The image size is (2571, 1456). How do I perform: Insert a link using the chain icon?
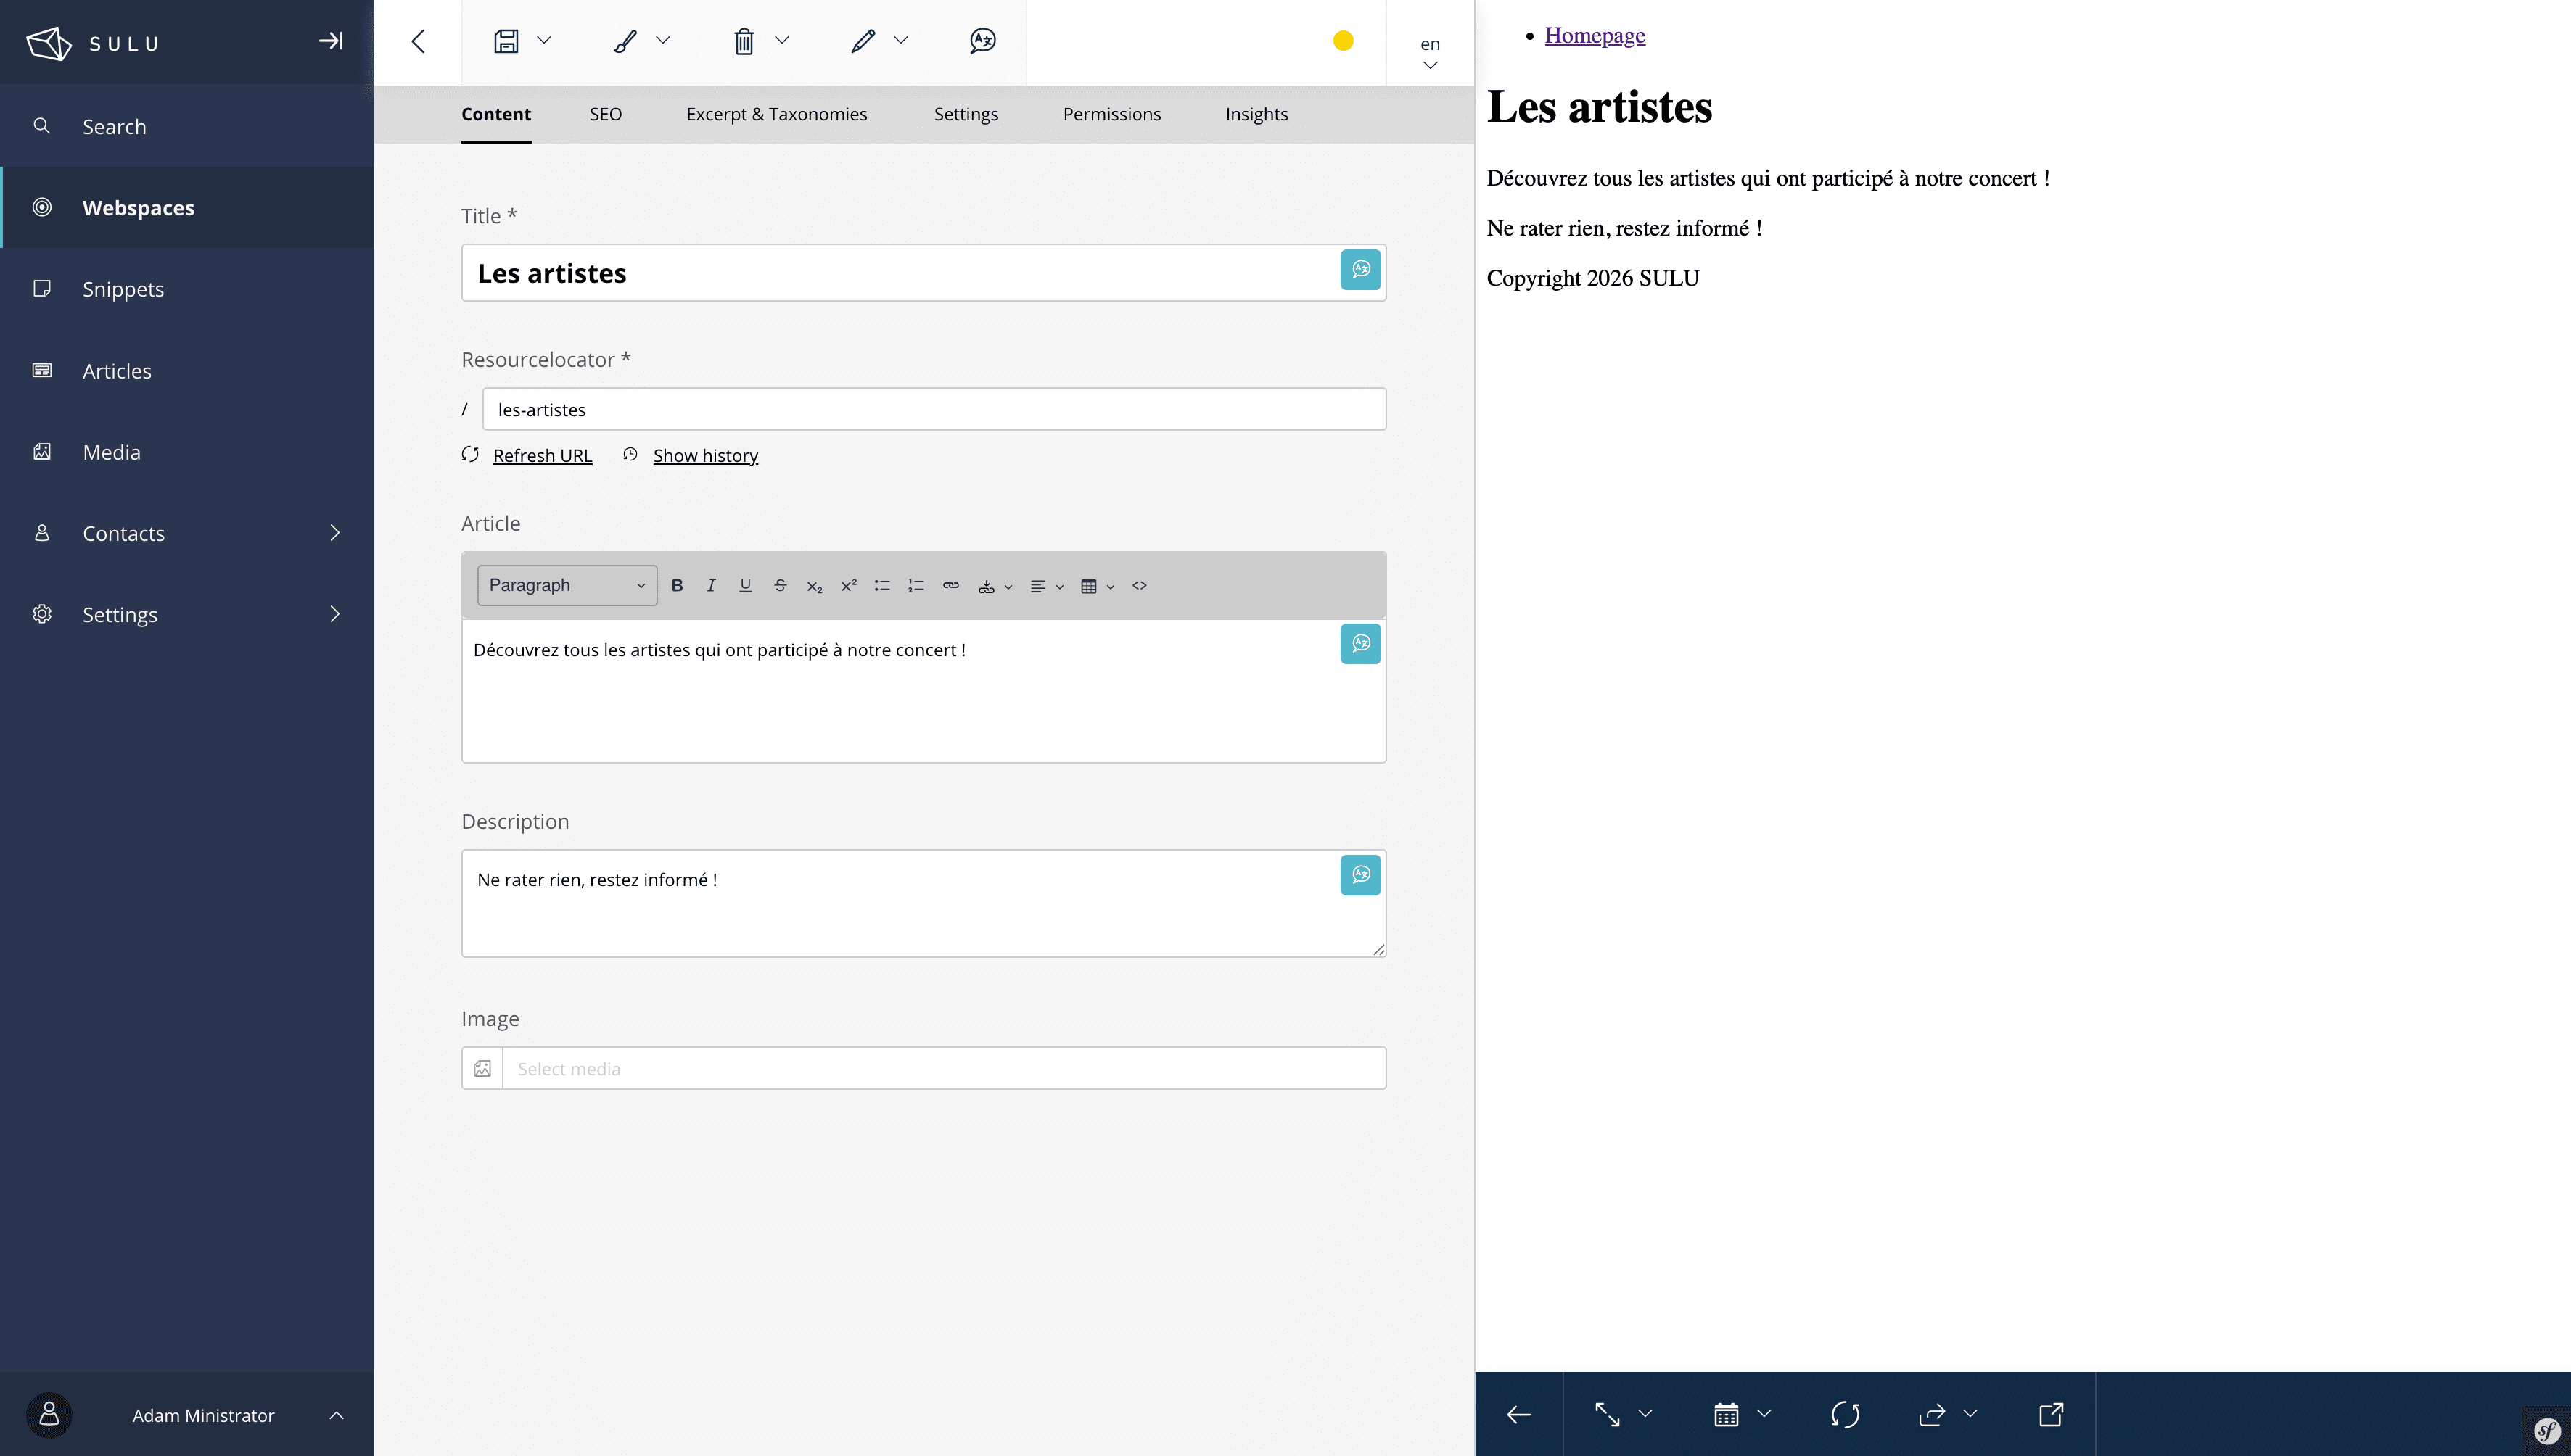point(950,585)
